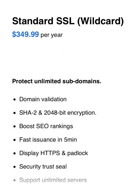Click the 'Domain validation' feature
135x191 pixels.
coord(43,99)
